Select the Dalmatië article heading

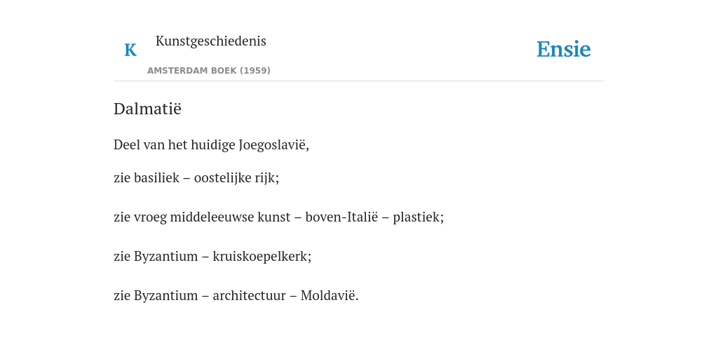pos(147,109)
